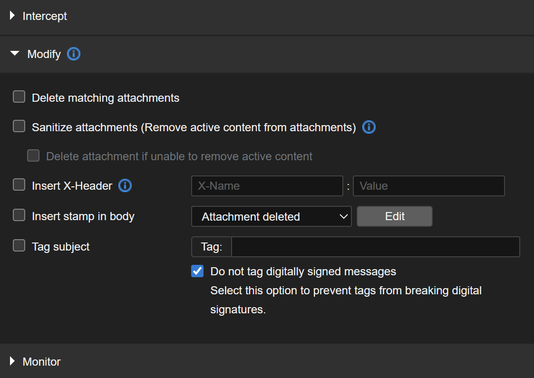The width and height of the screenshot is (534, 378).
Task: Check the Sanitize attachments checkbox
Action: [x=19, y=126]
